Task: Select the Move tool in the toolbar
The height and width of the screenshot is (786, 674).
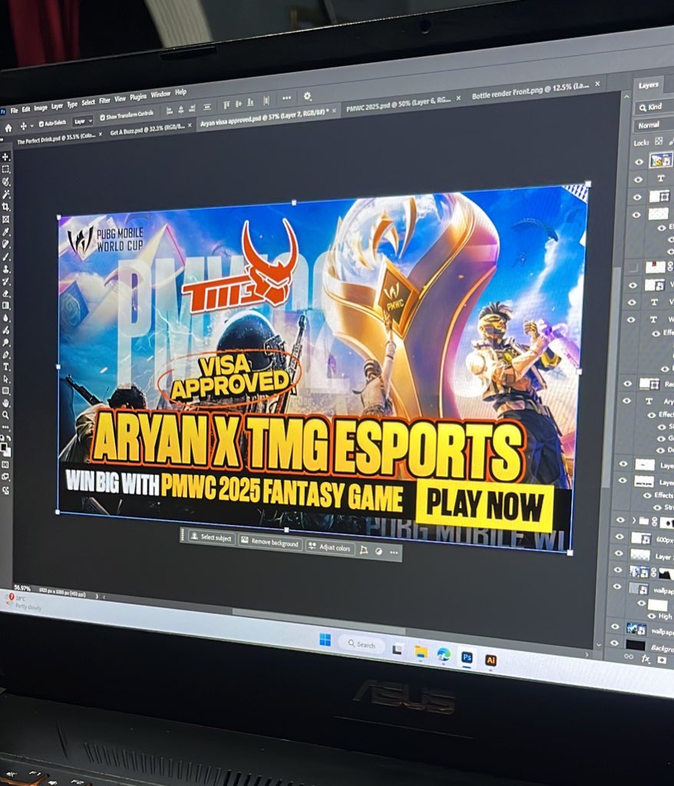Action: click(x=5, y=157)
